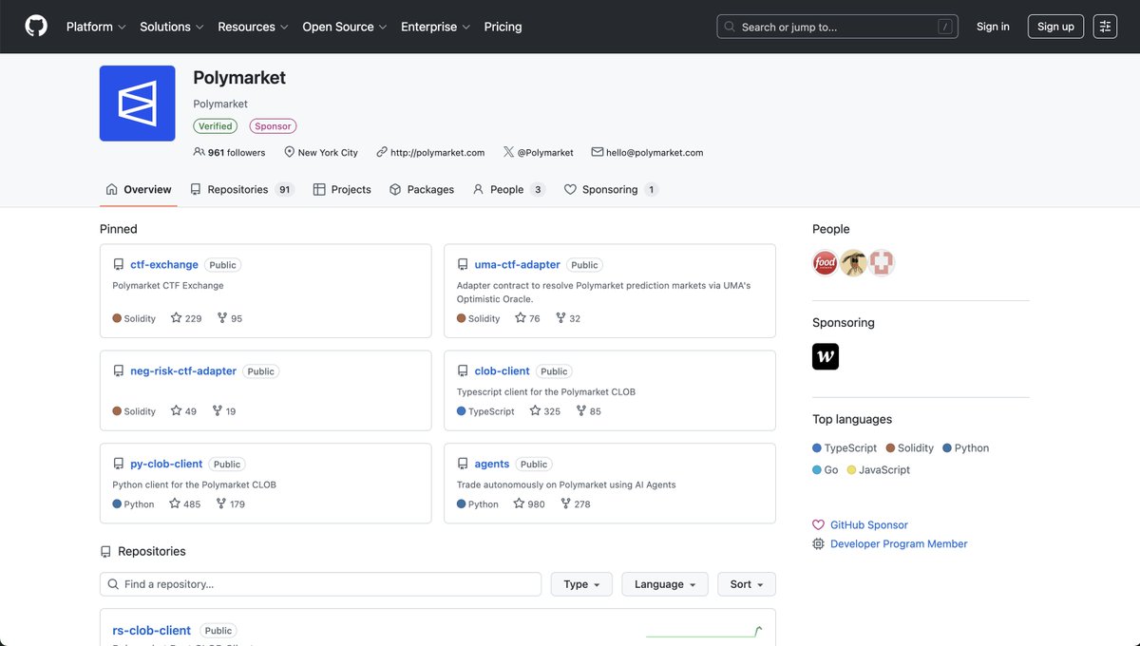Open the Language filter dropdown
The width and height of the screenshot is (1140, 646).
[x=665, y=584]
